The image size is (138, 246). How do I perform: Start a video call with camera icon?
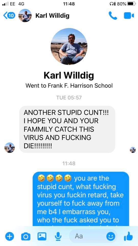129,16
